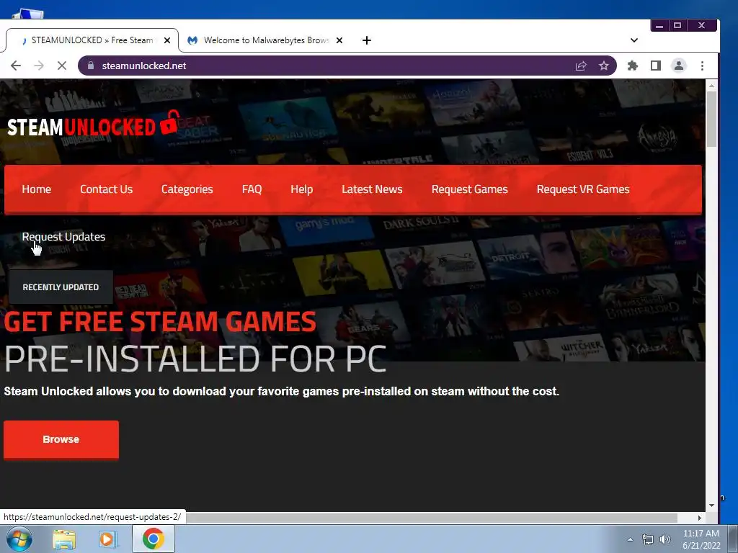Close the Malwarebytes Browser tab

coord(339,40)
